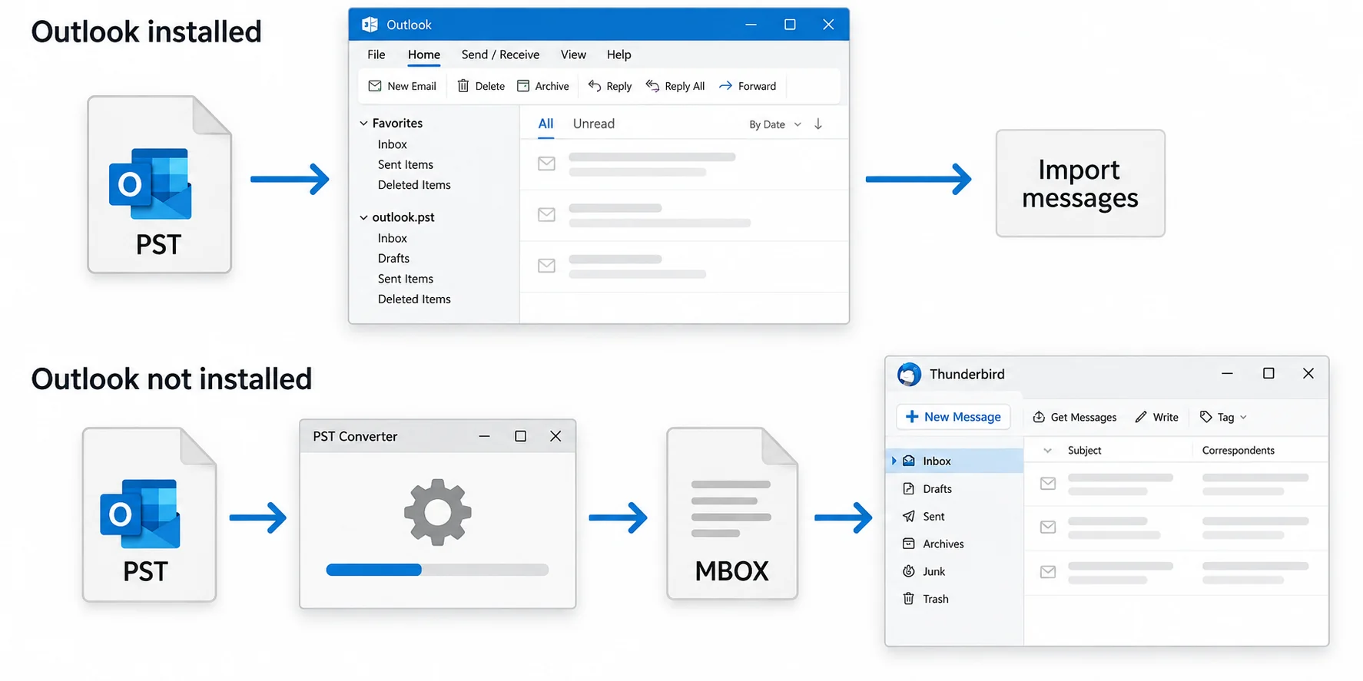Select the Thunderbird Inbox folder icon
This screenshot has width=1363, height=681.
[909, 461]
